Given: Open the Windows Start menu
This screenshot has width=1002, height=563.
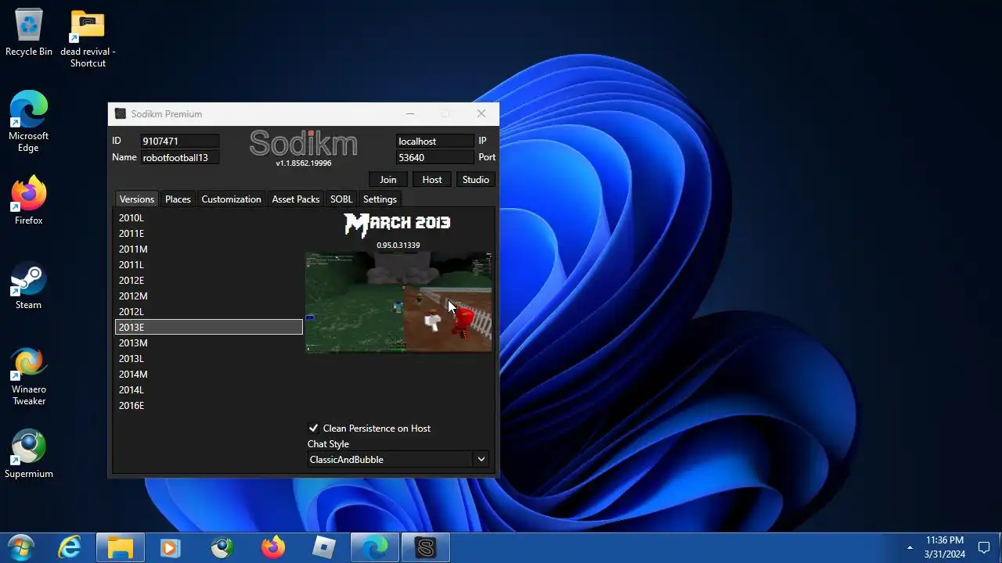Looking at the screenshot, I should pyautogui.click(x=21, y=547).
